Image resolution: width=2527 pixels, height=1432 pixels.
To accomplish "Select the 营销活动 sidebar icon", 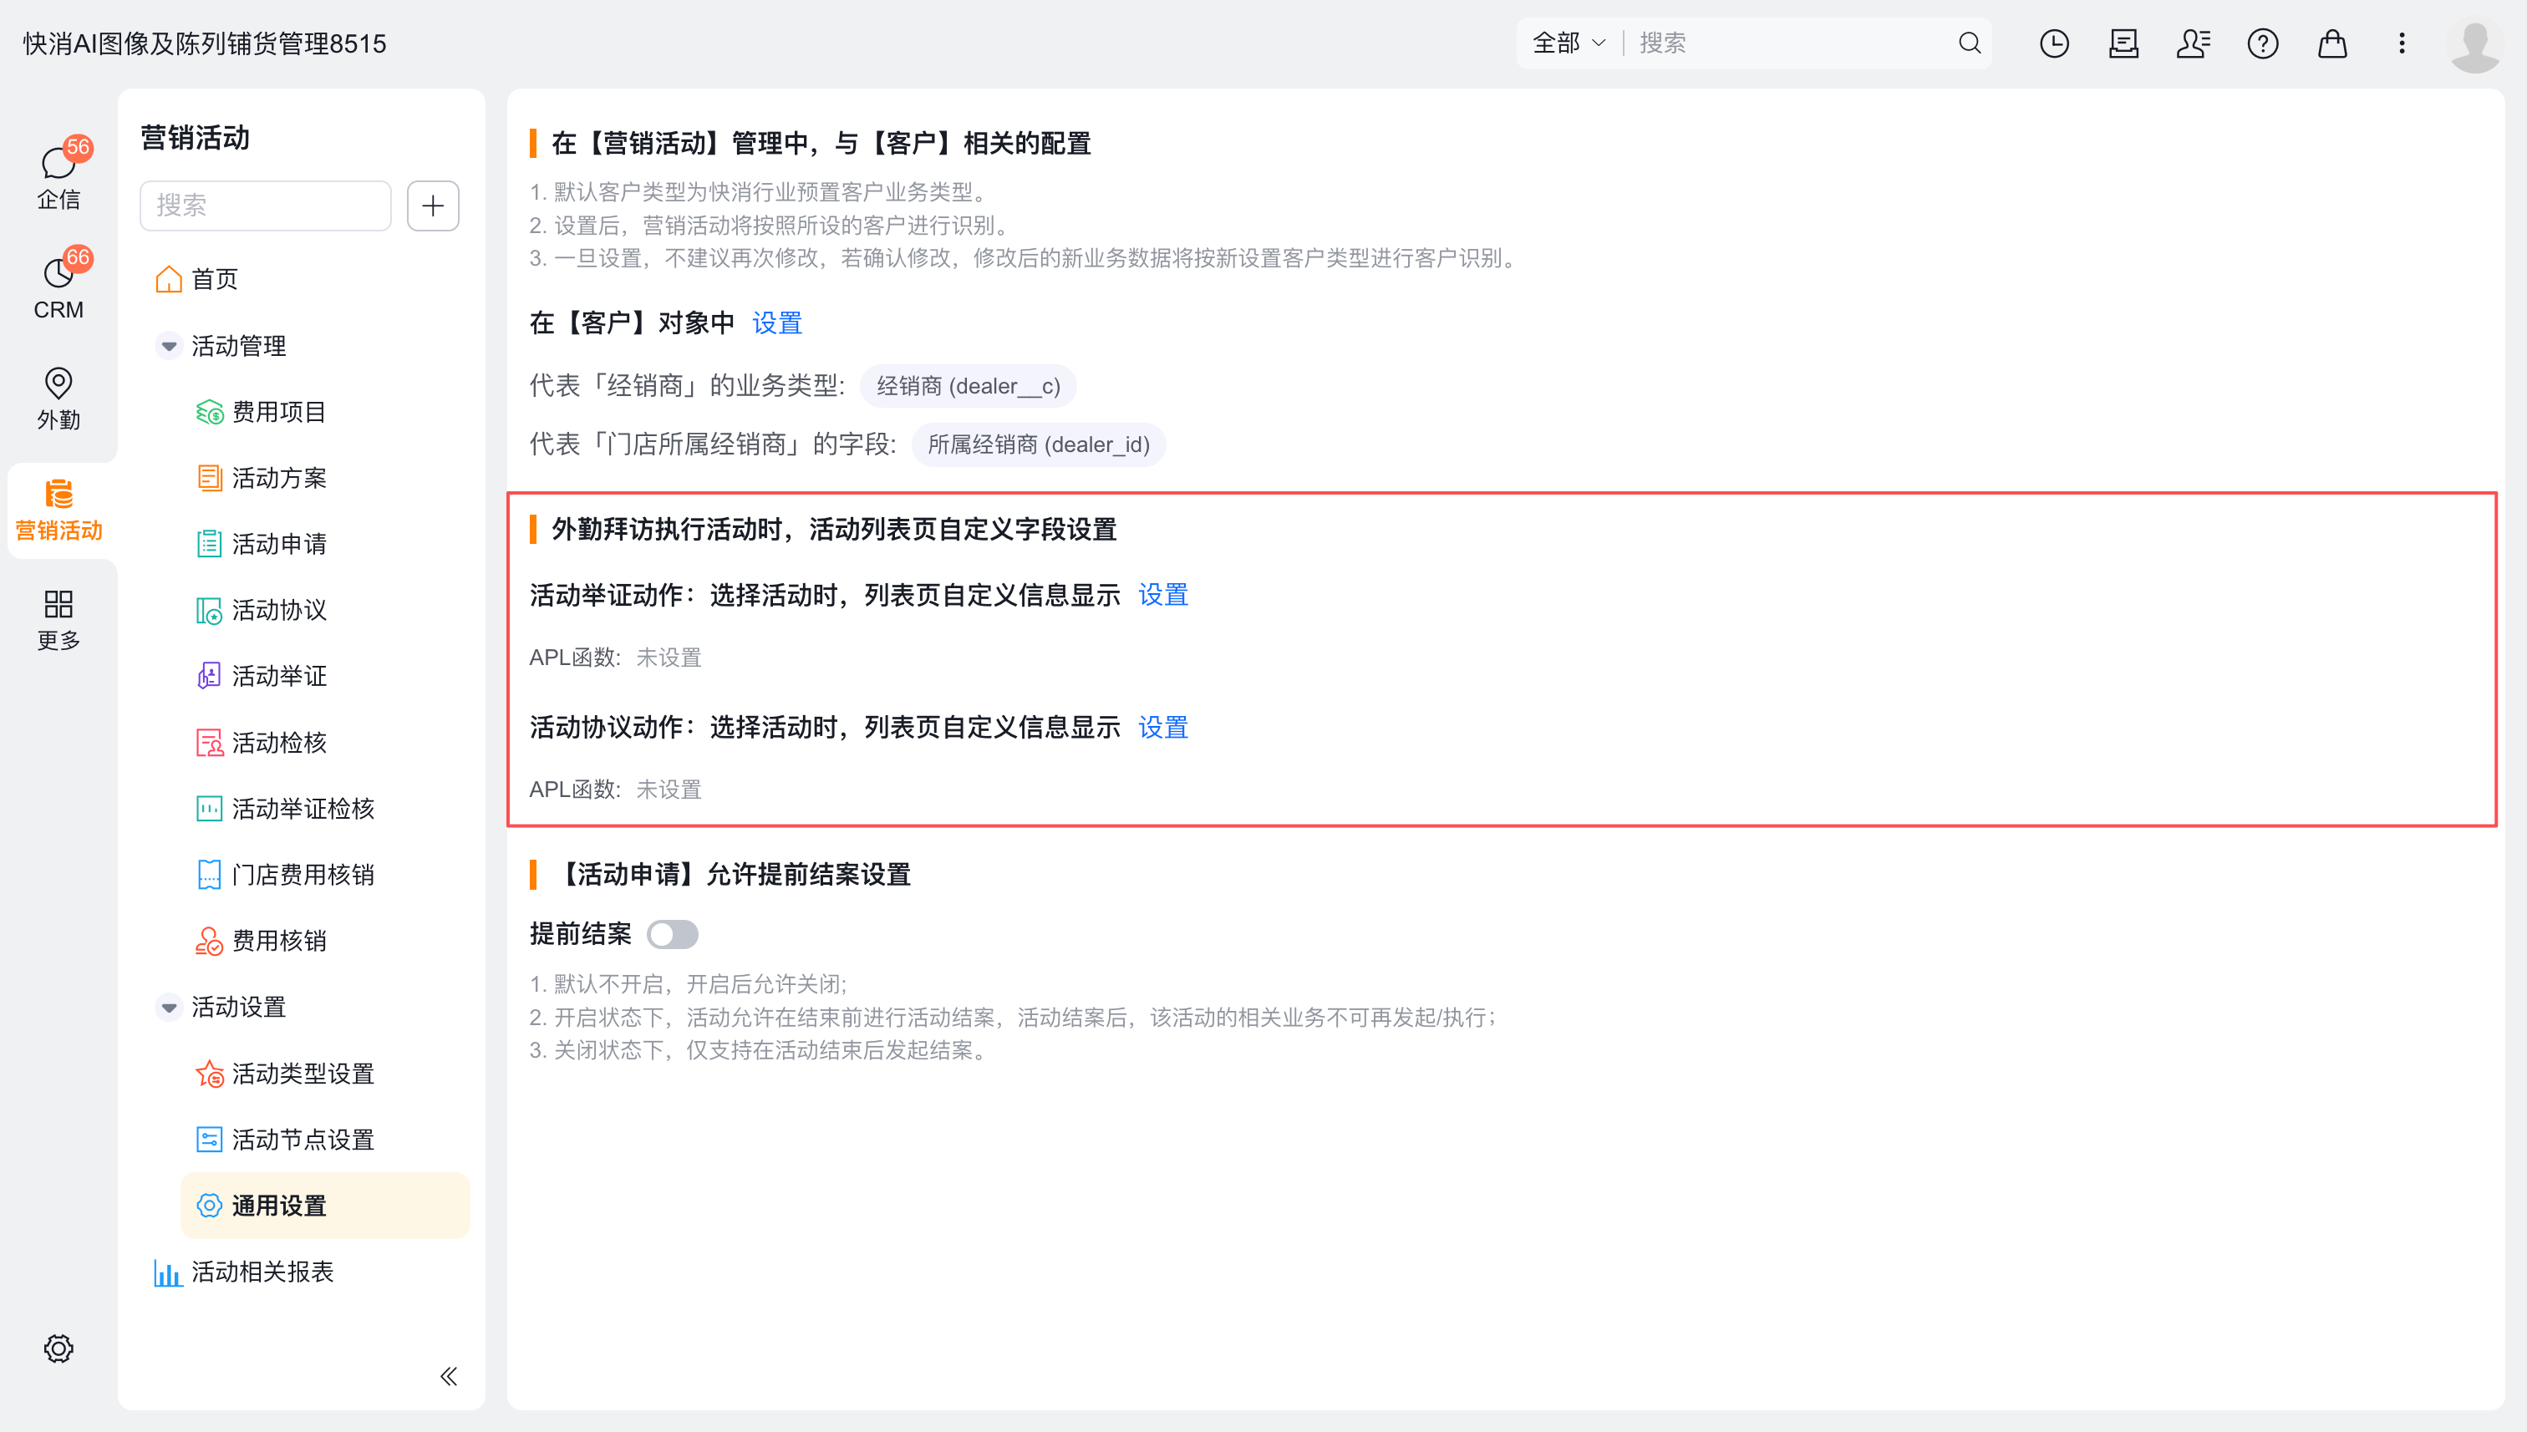I will coord(58,510).
